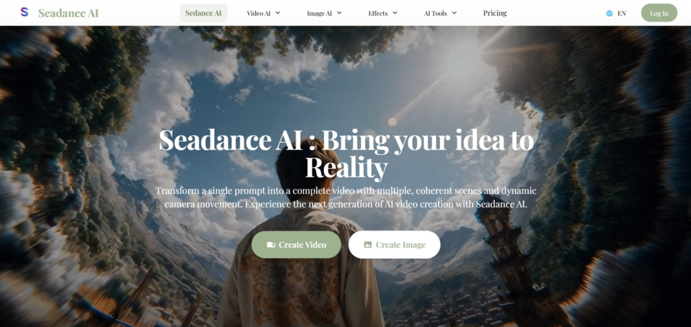Click the picture icon in Create Image
The image size is (691, 327).
[368, 245]
